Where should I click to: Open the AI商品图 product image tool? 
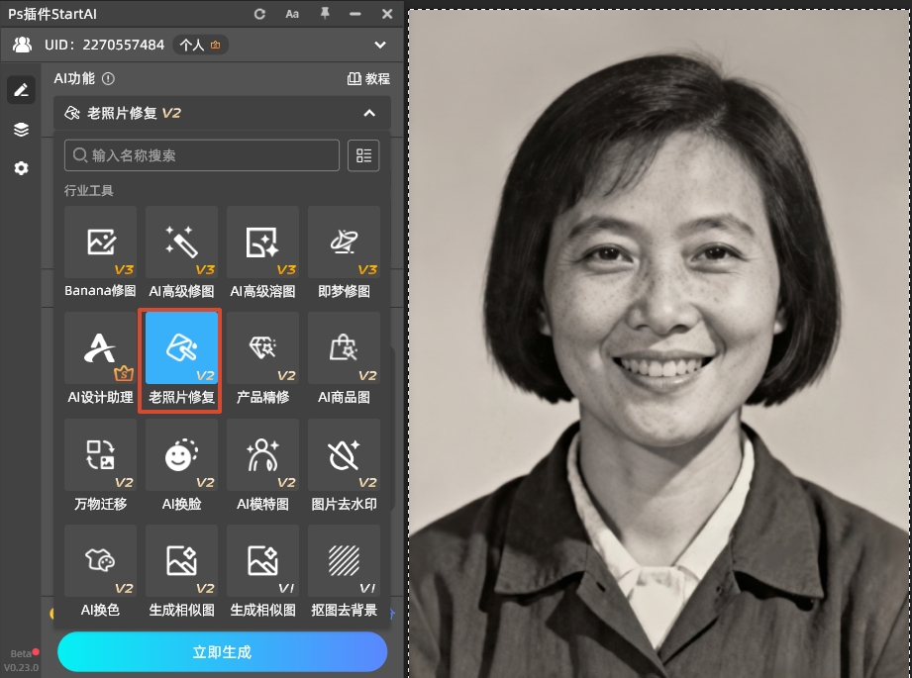(344, 348)
